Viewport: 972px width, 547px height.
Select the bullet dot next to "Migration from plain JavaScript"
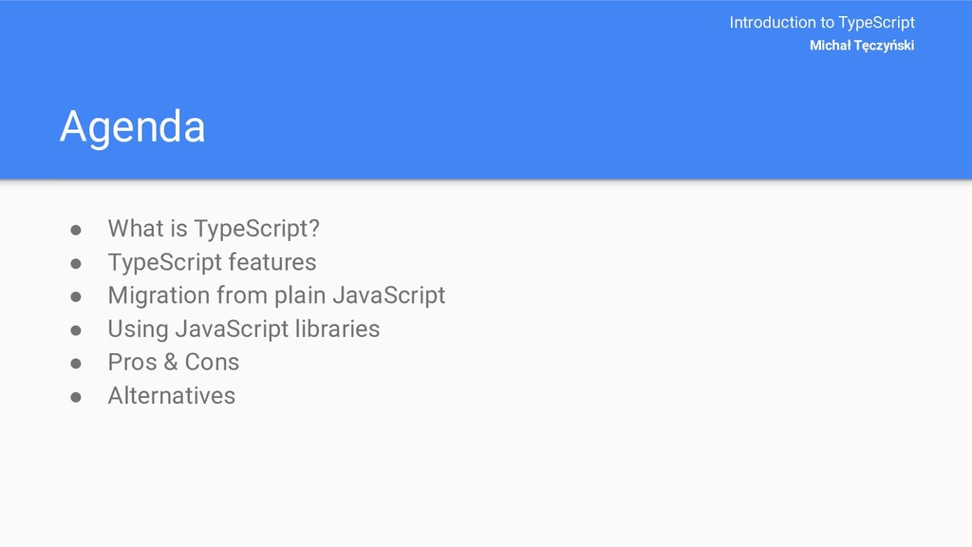[x=76, y=297]
